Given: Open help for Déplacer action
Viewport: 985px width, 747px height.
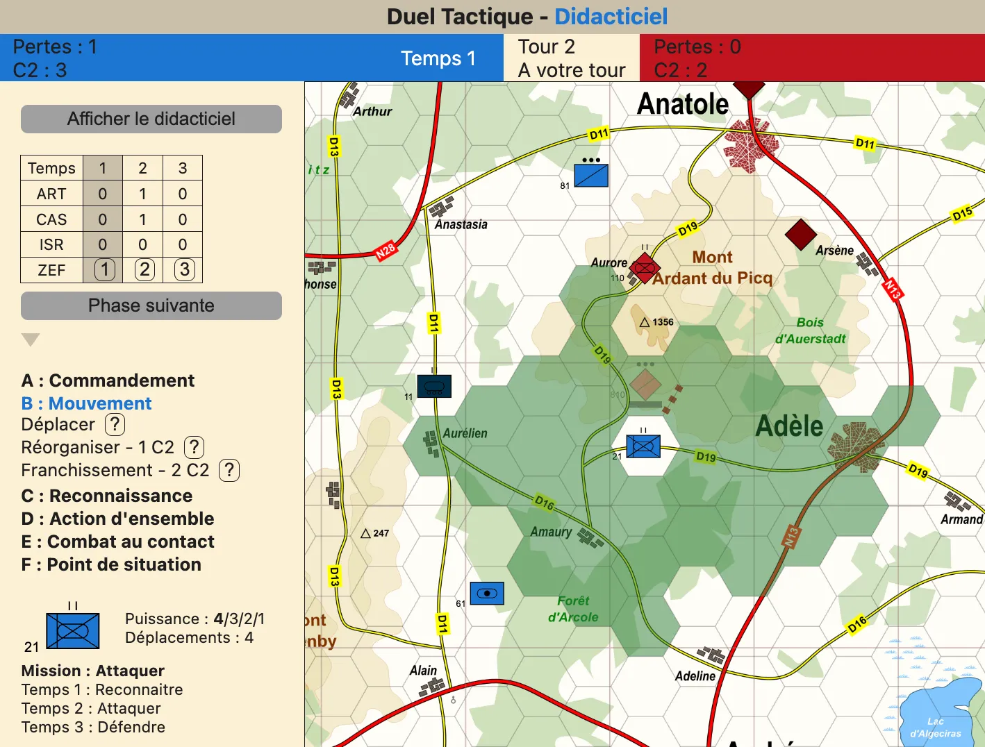Looking at the screenshot, I should 115,424.
